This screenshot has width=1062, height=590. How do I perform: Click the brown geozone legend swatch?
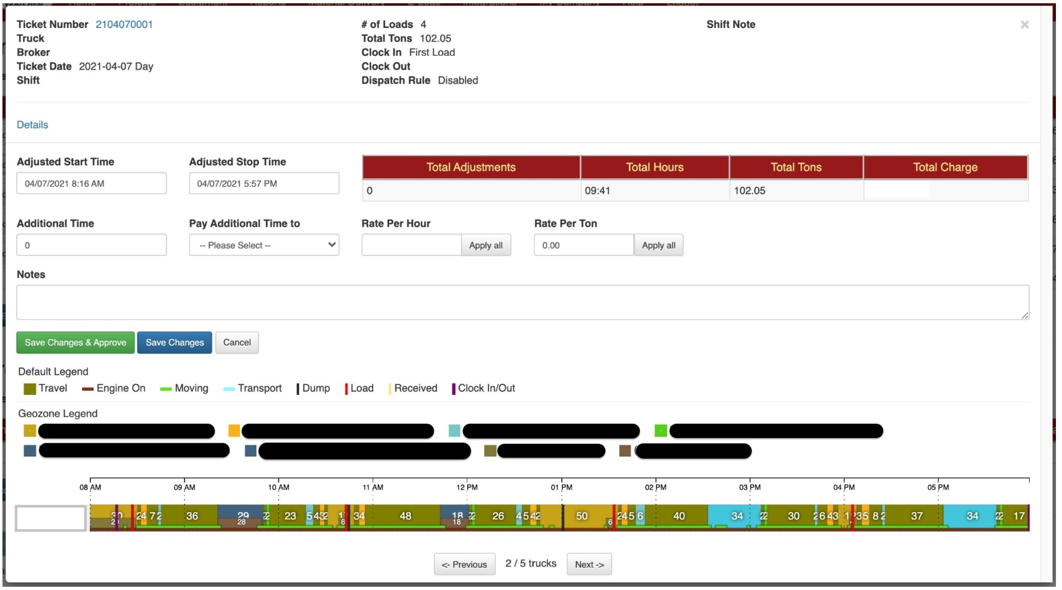[x=625, y=451]
